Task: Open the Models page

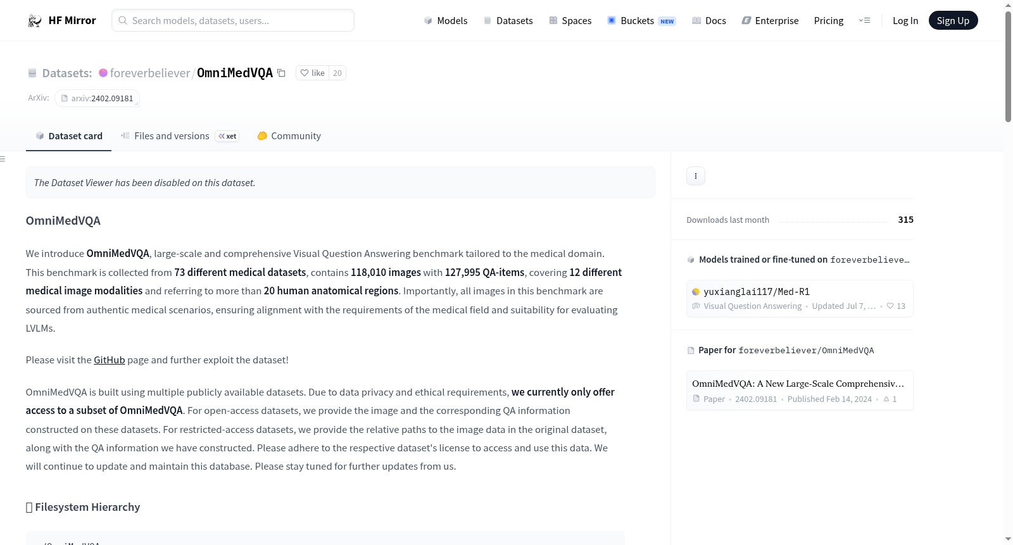Action: coord(446,20)
